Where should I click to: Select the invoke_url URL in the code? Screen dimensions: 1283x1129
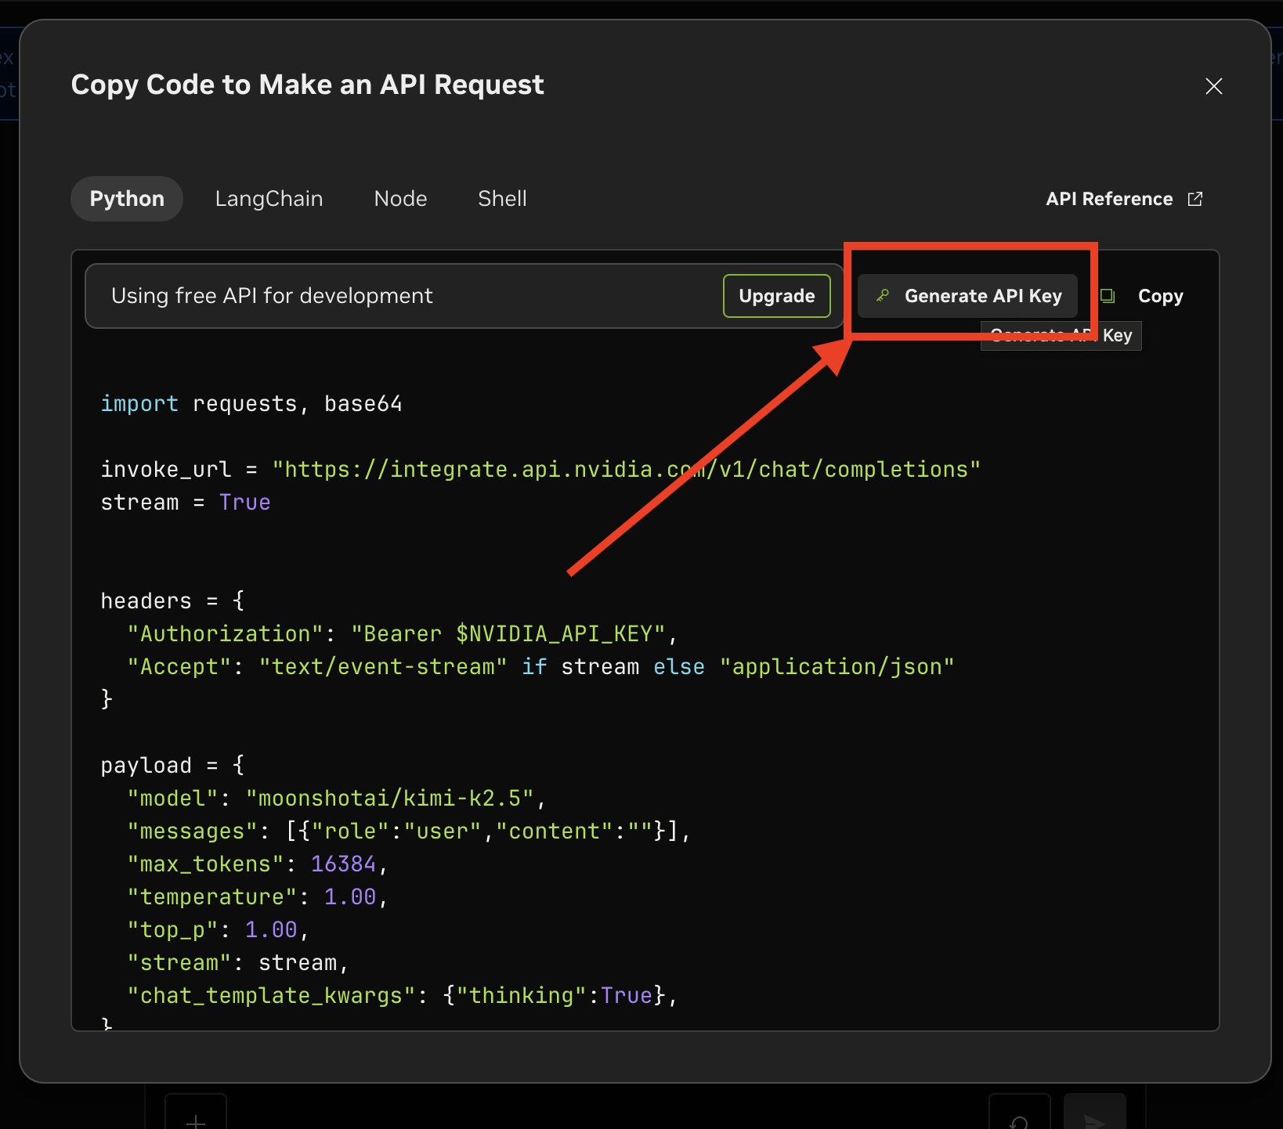tap(625, 468)
